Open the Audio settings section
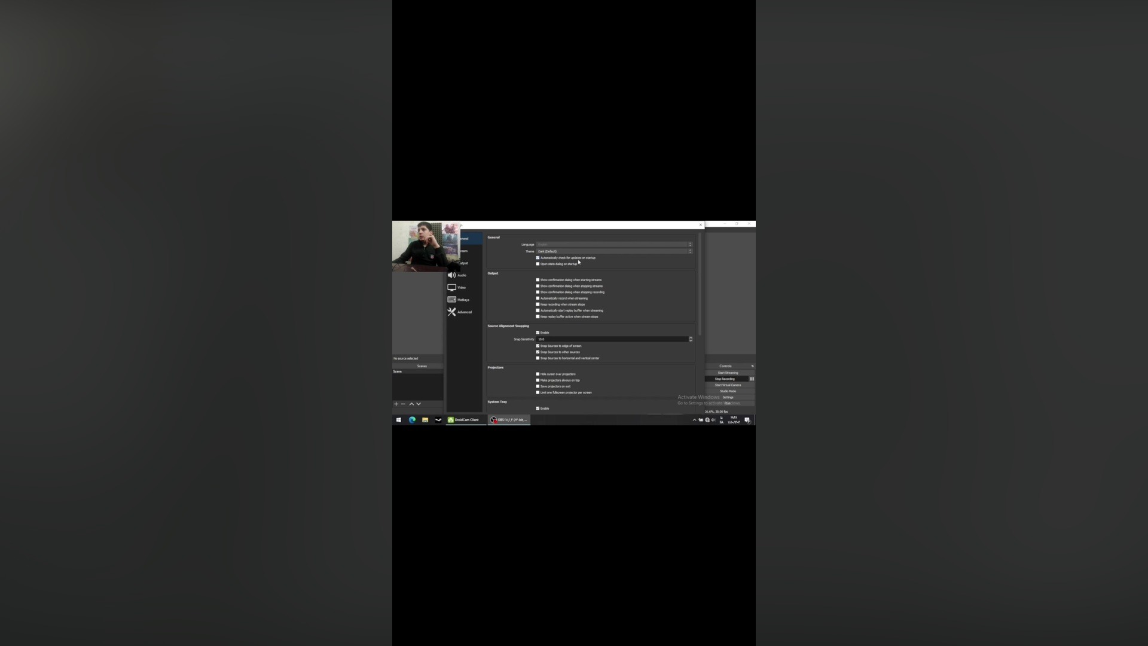1148x646 pixels. point(457,275)
